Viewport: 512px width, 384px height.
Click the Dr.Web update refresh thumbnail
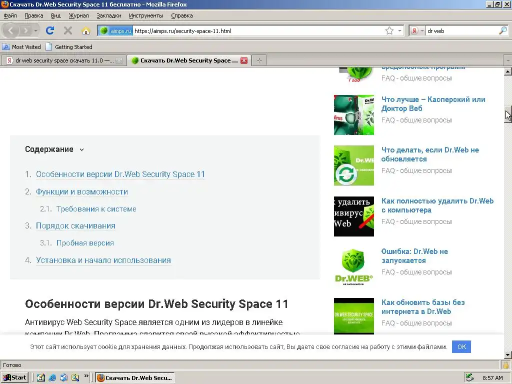[x=353, y=165]
